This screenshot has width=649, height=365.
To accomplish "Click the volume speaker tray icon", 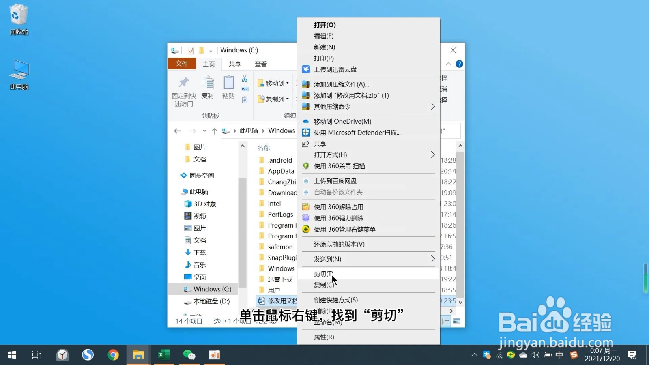I will click(x=535, y=355).
